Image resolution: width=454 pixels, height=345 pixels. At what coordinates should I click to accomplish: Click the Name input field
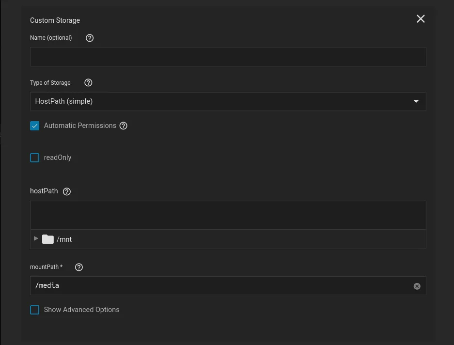click(228, 56)
